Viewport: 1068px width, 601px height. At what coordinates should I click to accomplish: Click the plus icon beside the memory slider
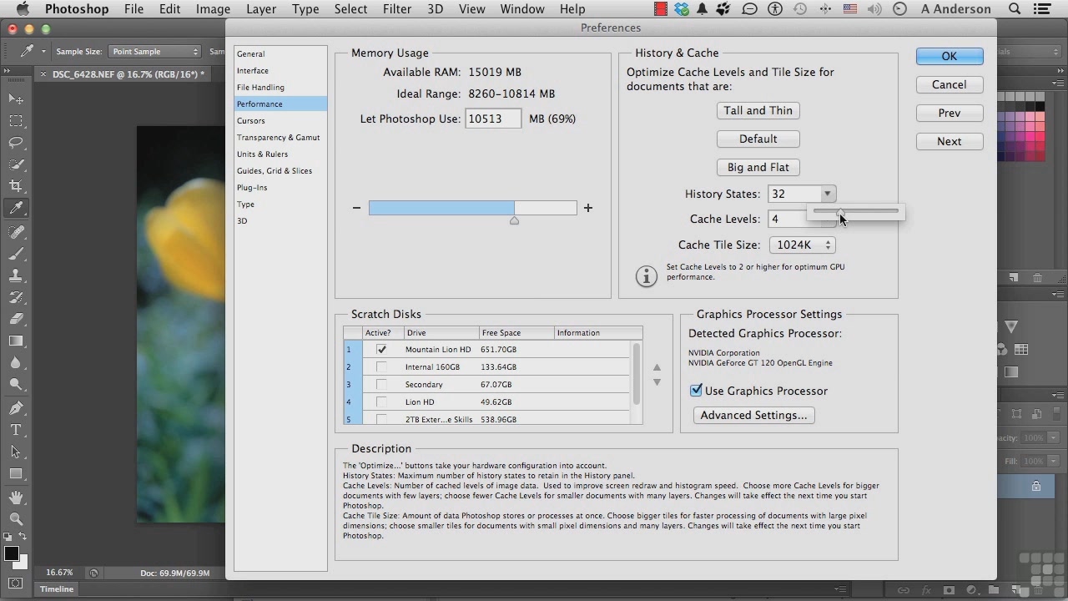(x=588, y=208)
